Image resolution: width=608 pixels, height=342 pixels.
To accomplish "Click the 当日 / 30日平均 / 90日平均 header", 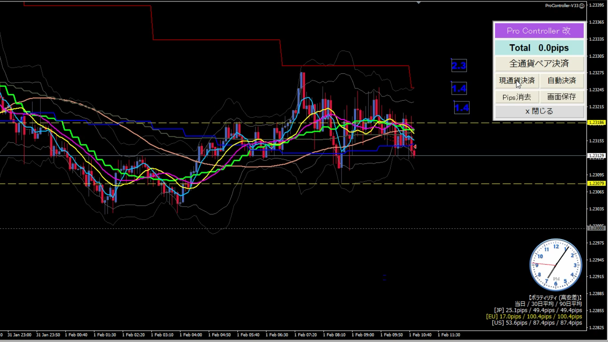I will click(x=548, y=304).
